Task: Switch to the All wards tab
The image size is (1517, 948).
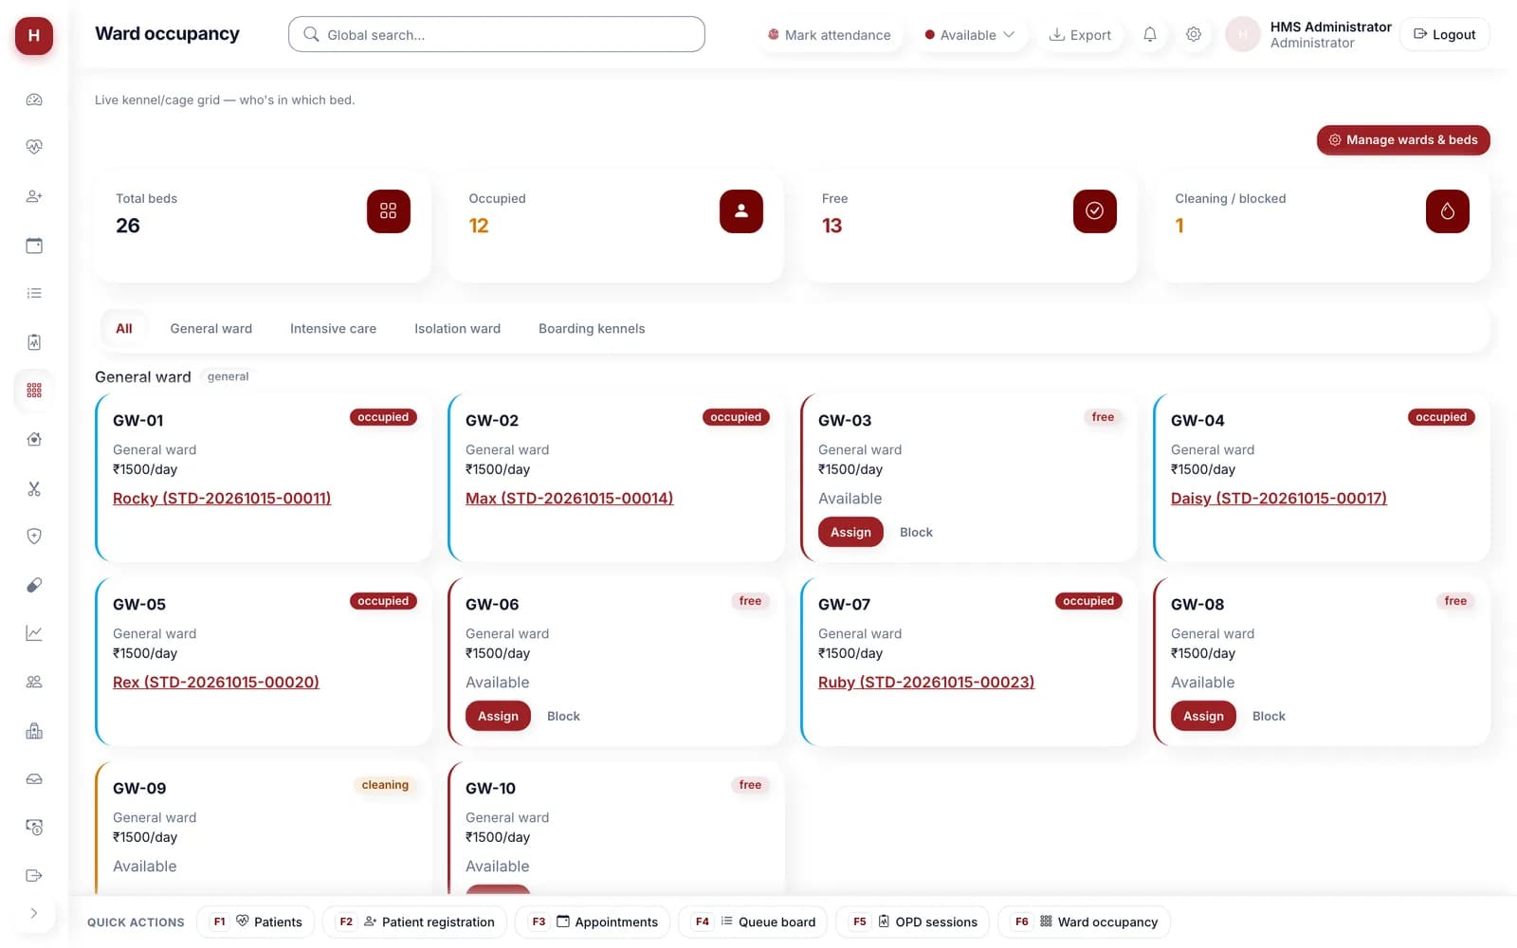Action: [x=124, y=329]
